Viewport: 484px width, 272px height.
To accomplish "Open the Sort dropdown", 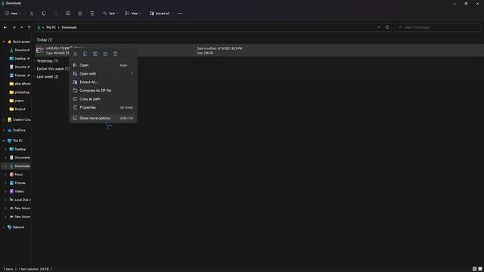I will [x=110, y=14].
